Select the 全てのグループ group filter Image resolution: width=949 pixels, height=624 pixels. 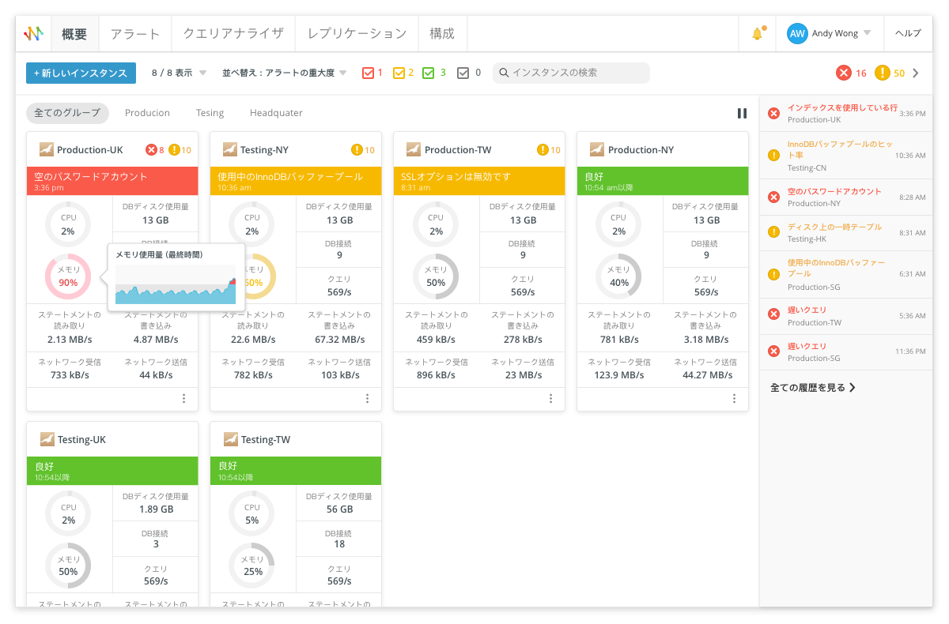[68, 113]
